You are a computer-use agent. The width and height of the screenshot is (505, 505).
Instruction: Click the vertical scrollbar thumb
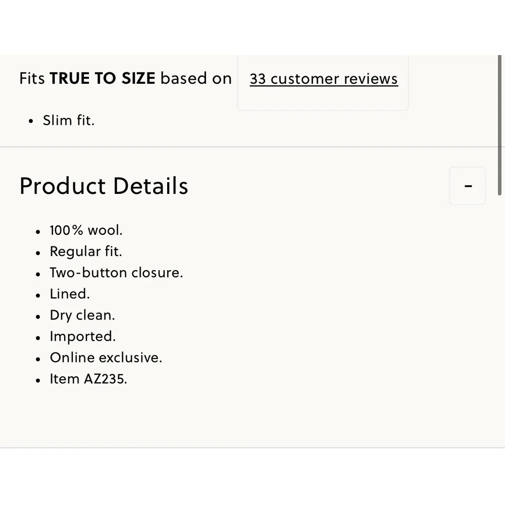[499, 125]
